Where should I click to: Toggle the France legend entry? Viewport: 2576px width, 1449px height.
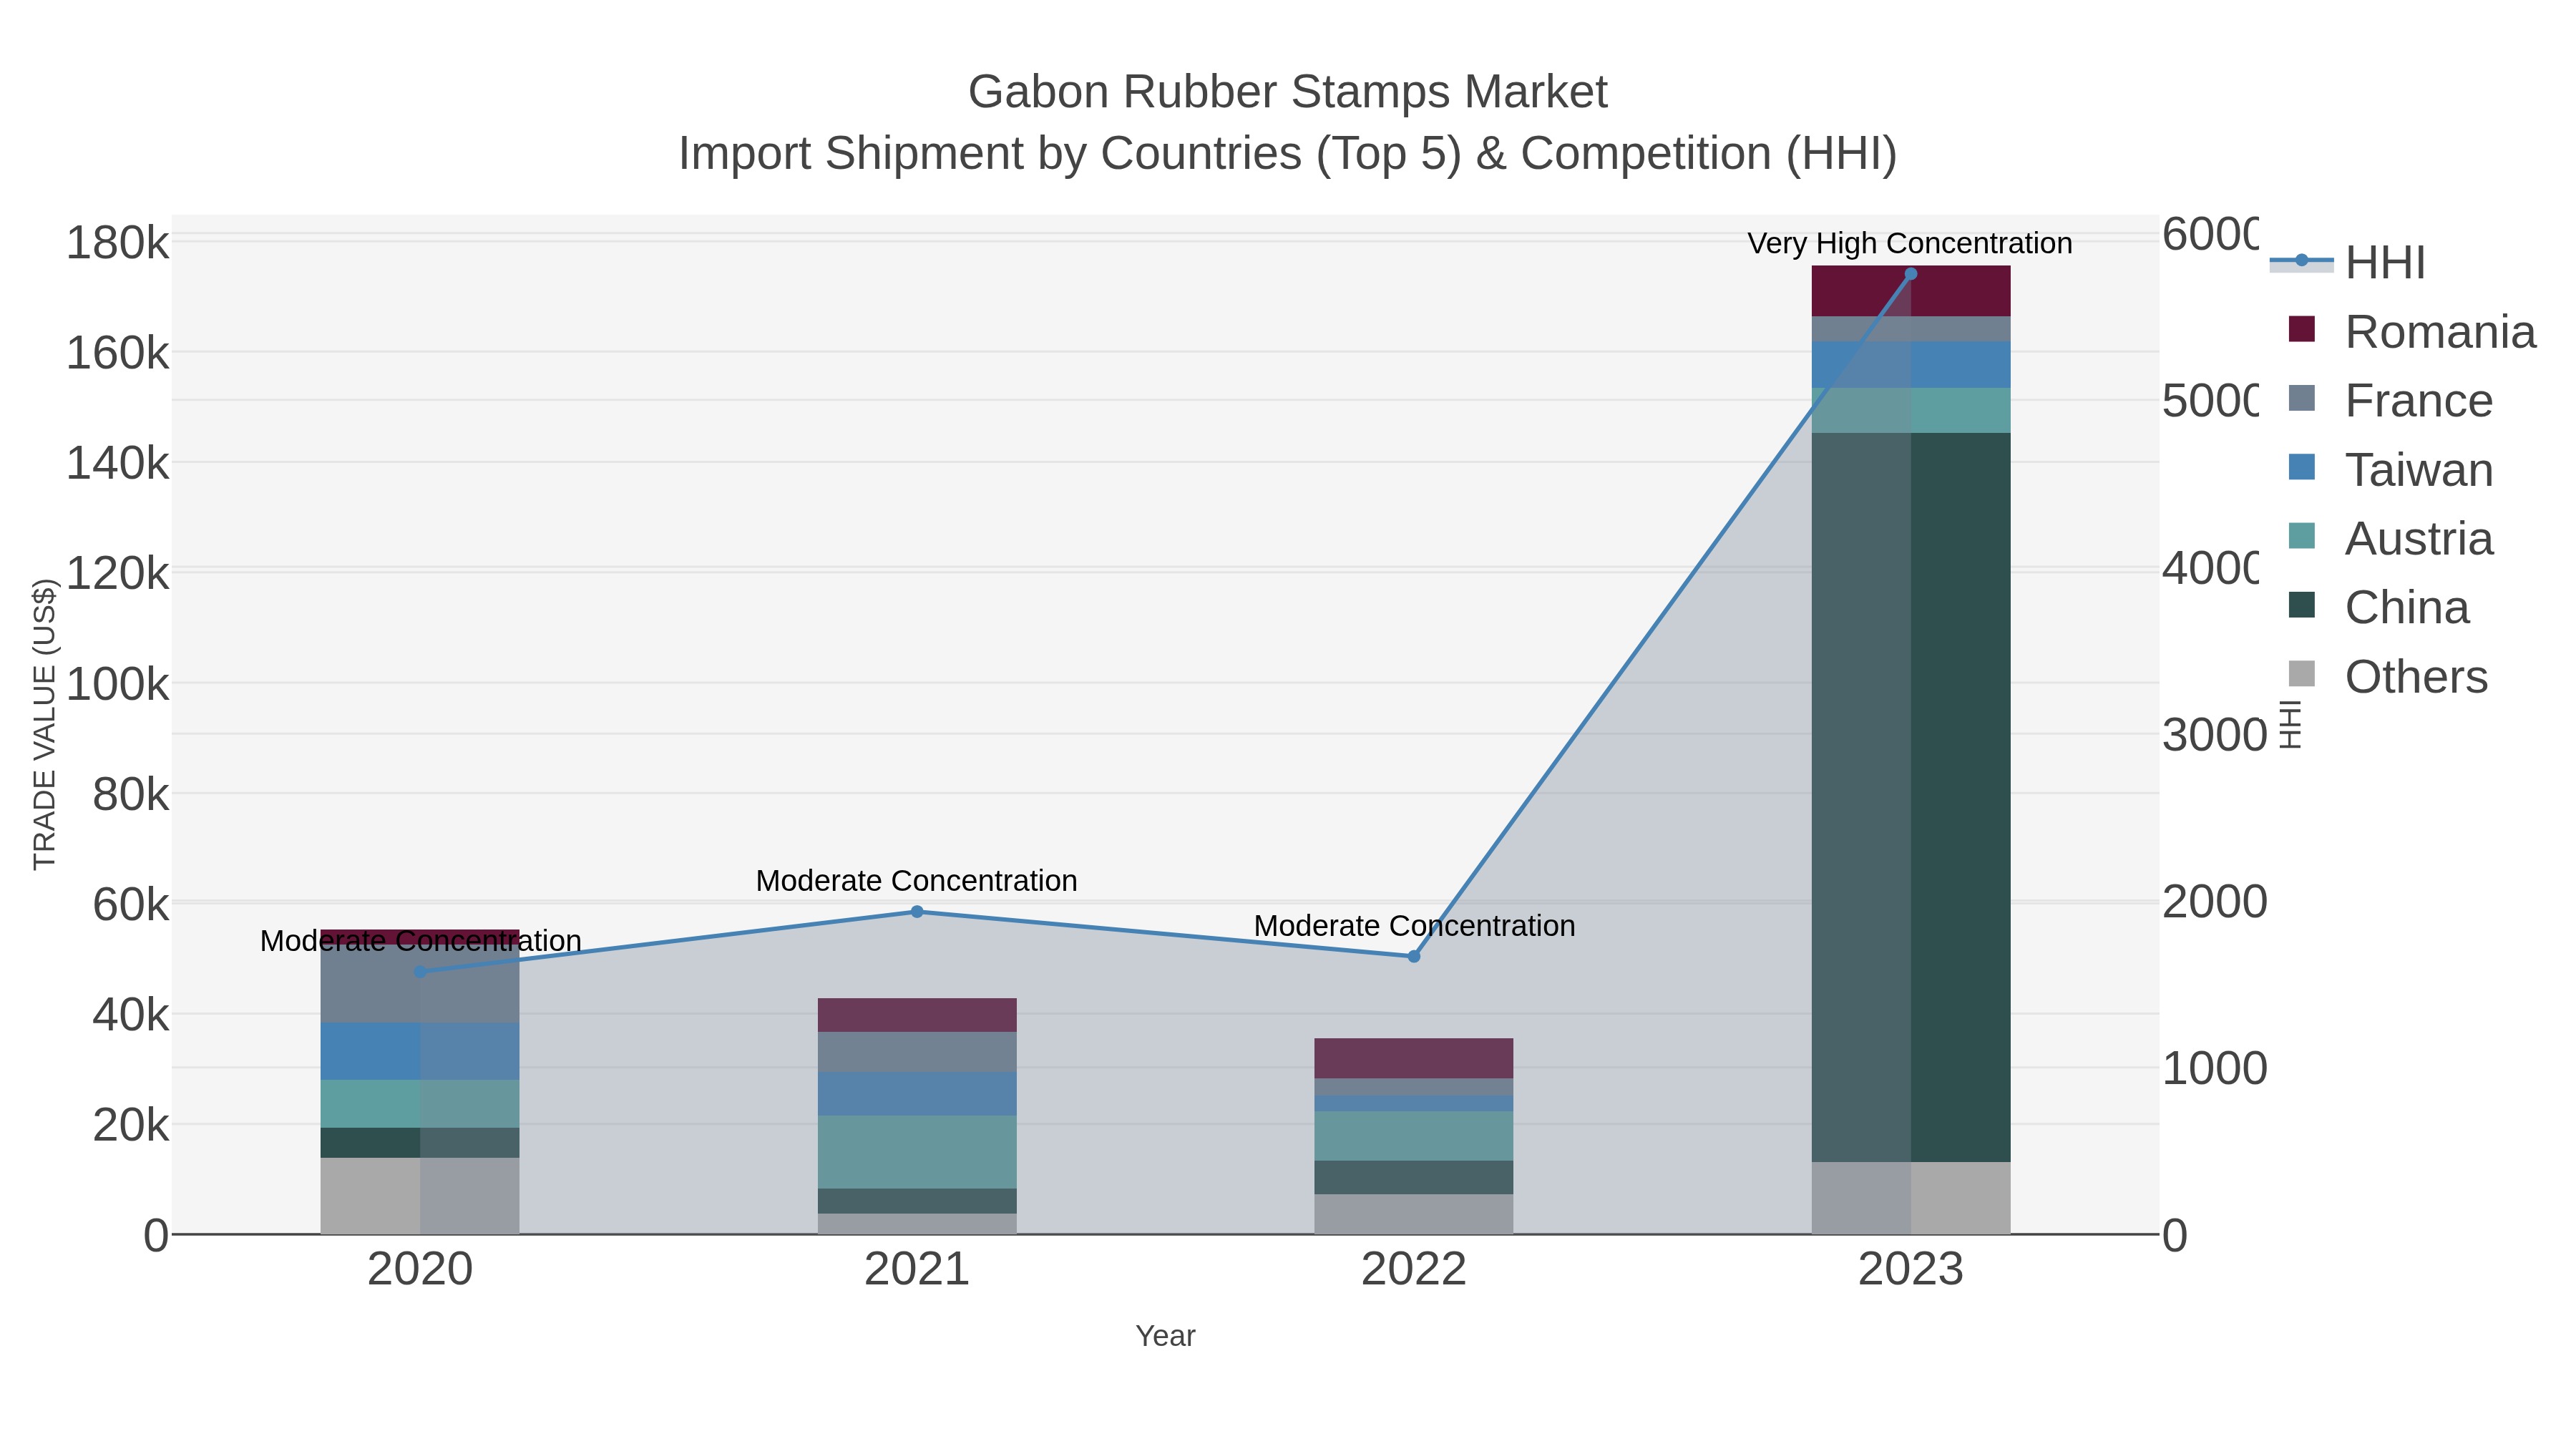pyautogui.click(x=2390, y=401)
